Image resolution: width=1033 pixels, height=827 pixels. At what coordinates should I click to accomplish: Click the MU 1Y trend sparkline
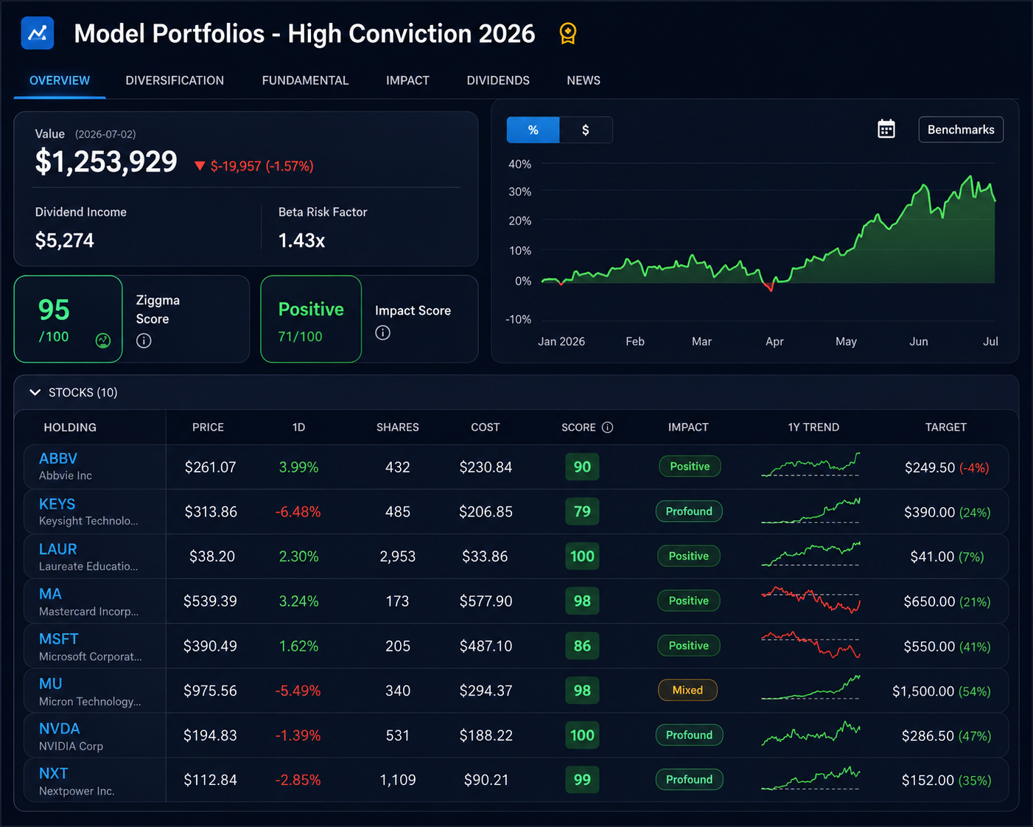(810, 687)
